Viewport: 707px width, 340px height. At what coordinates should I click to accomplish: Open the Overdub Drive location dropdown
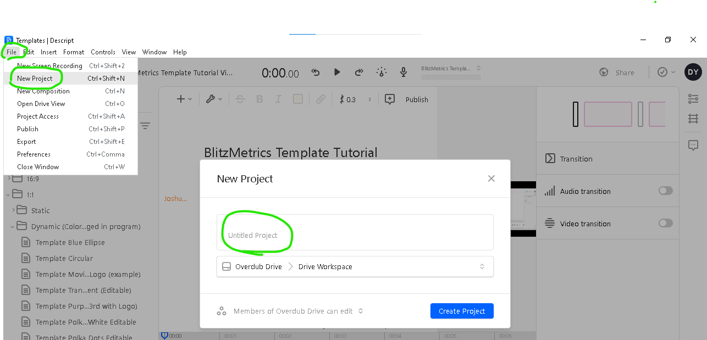[355, 266]
